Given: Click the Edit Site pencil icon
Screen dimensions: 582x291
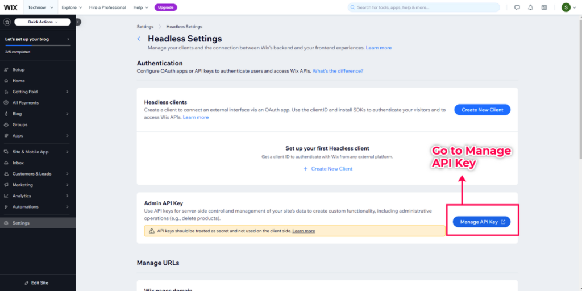Looking at the screenshot, I should pos(27,283).
